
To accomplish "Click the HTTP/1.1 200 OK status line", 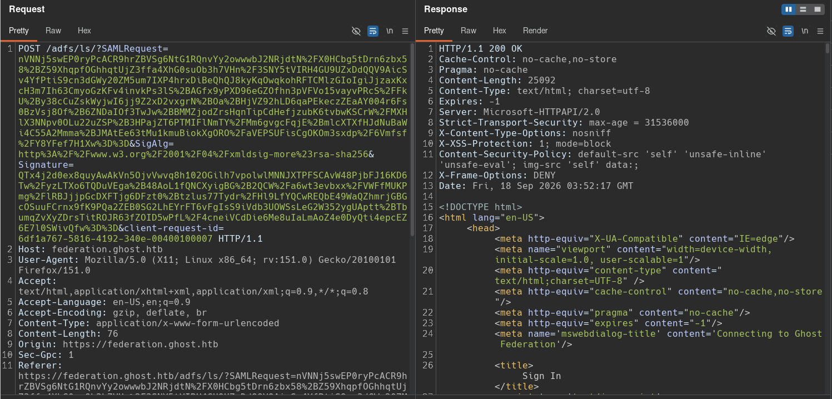I will (481, 49).
